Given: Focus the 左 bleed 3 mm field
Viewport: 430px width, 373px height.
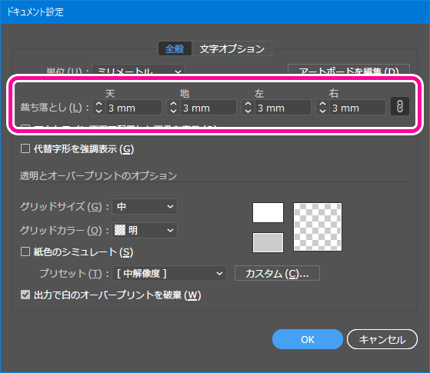Looking at the screenshot, I should click(283, 107).
